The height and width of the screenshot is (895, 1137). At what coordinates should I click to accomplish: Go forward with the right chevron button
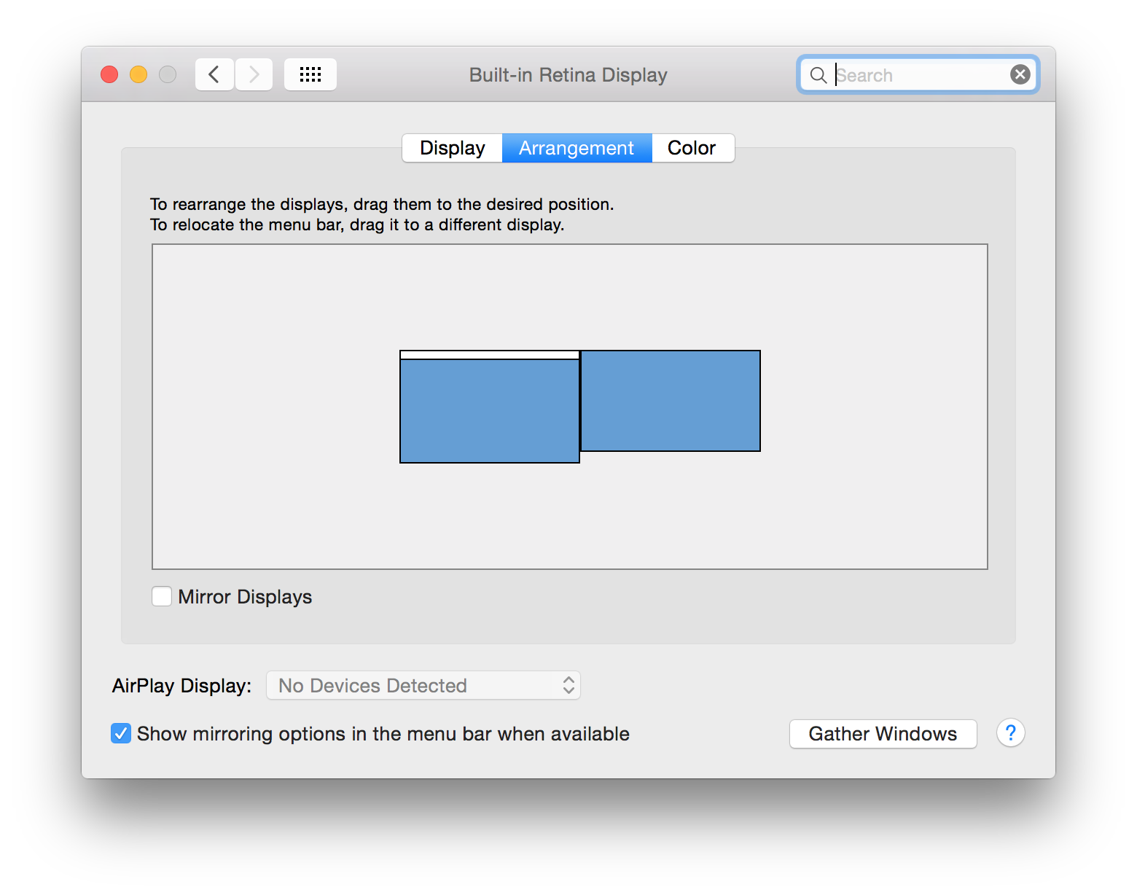pos(254,74)
